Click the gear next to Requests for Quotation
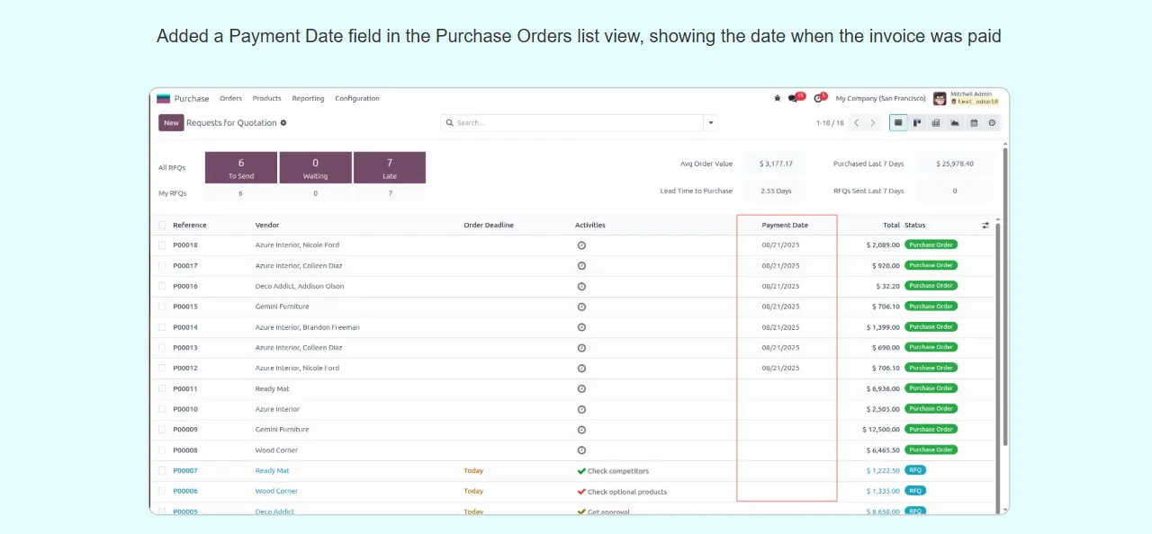The height and width of the screenshot is (534, 1152). (x=283, y=123)
